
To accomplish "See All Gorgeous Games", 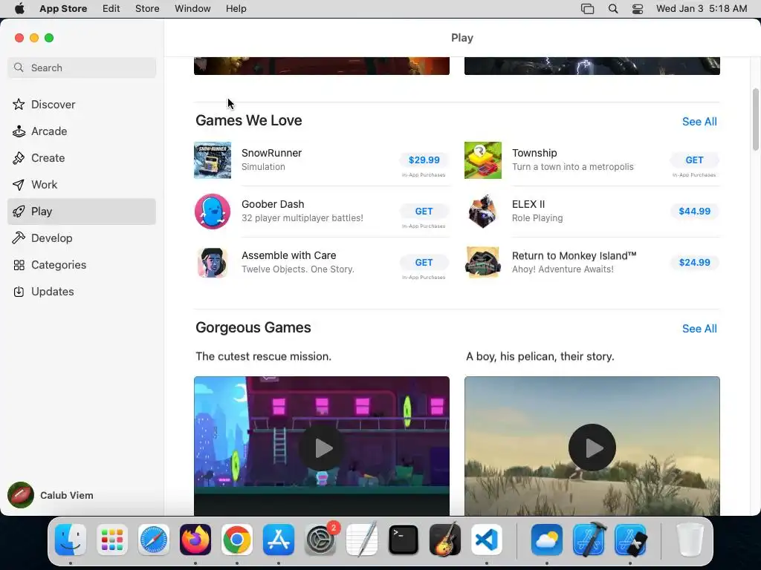I will click(x=699, y=329).
